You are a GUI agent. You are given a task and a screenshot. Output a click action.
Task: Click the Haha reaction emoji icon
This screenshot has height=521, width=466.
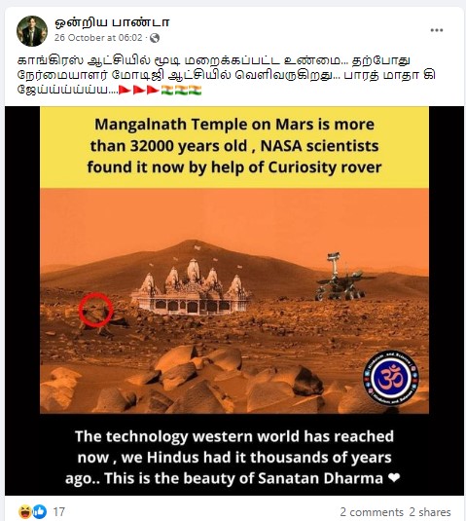point(25,511)
